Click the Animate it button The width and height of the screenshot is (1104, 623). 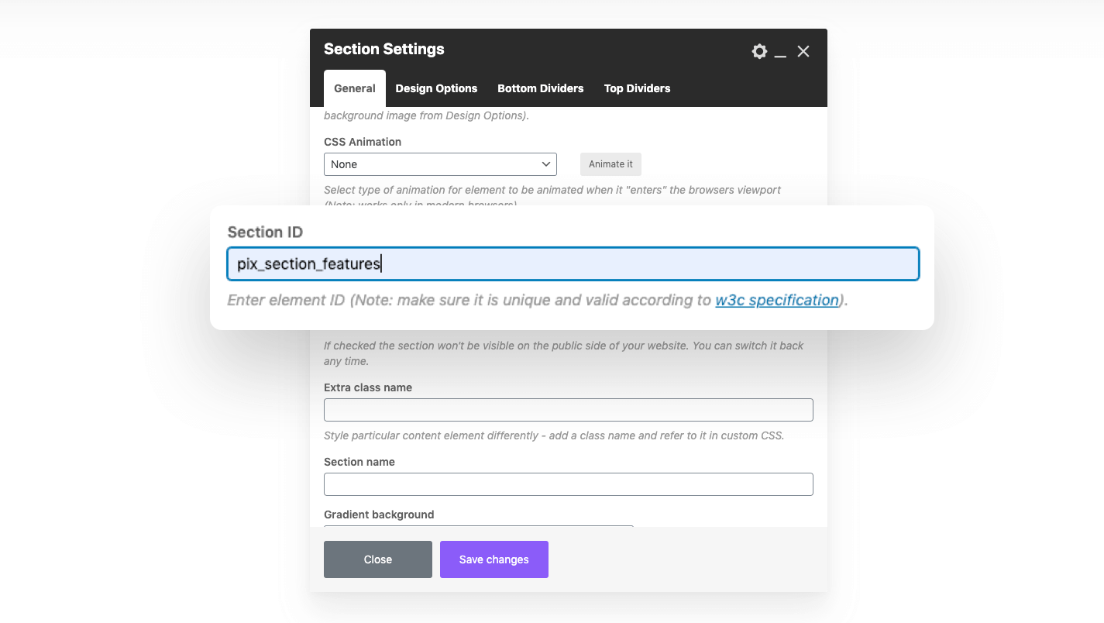pos(610,164)
